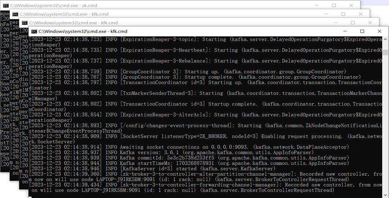Maximize the zk.cmd window
Screen dimensions: 389x198
334,5
